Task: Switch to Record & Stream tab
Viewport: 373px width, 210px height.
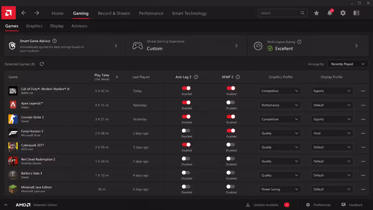Action: [114, 13]
